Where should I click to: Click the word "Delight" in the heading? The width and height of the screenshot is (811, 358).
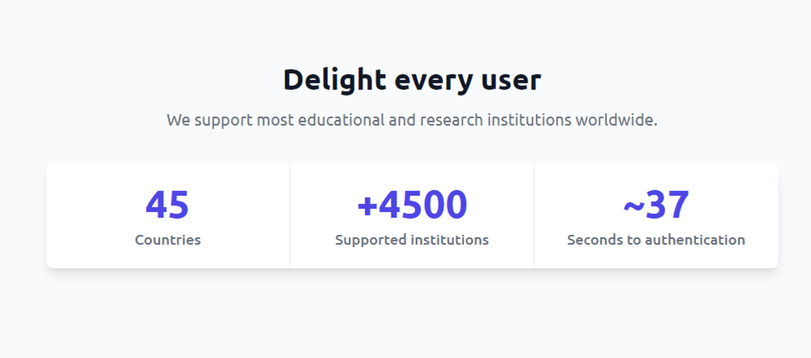pos(335,81)
